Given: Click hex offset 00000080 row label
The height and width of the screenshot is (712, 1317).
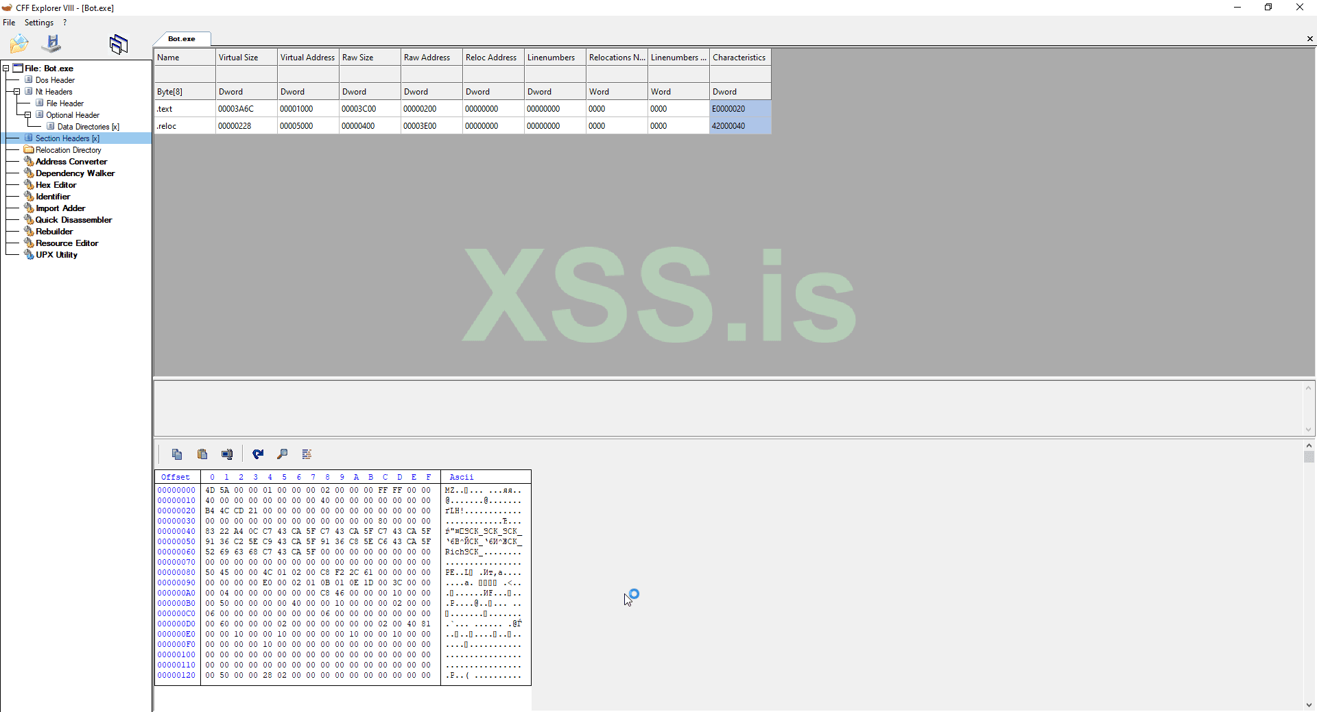Looking at the screenshot, I should tap(176, 572).
